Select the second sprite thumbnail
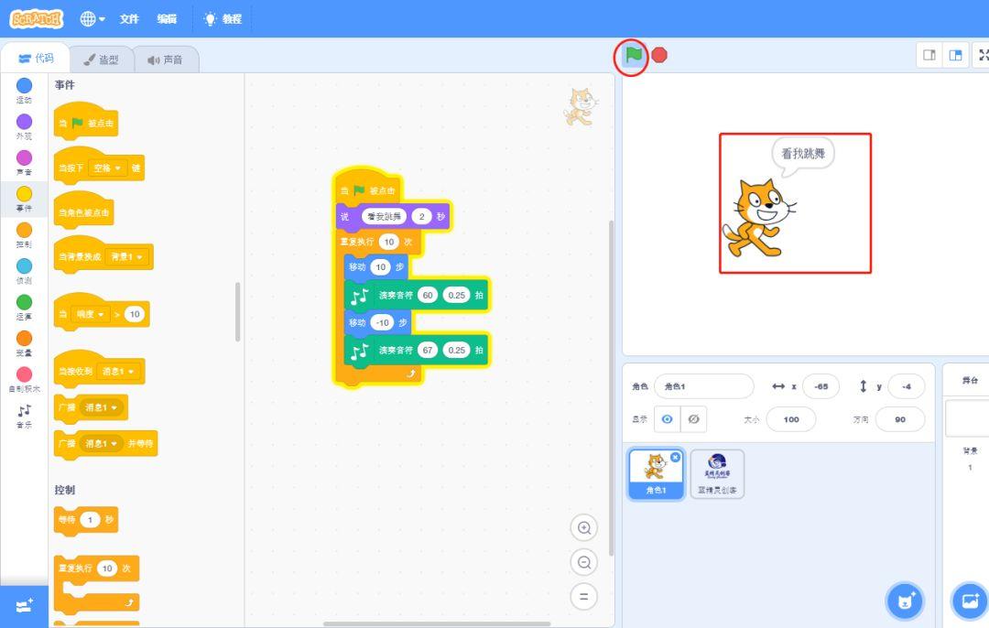The image size is (989, 628). coord(717,474)
